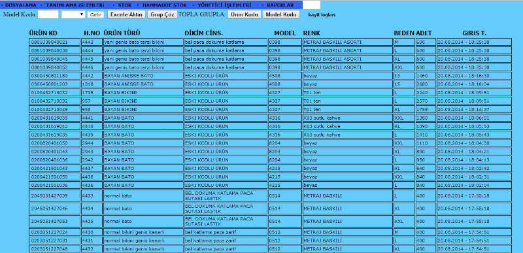
Task: Click the DİKİM CİNS. column header
Action: (204, 33)
